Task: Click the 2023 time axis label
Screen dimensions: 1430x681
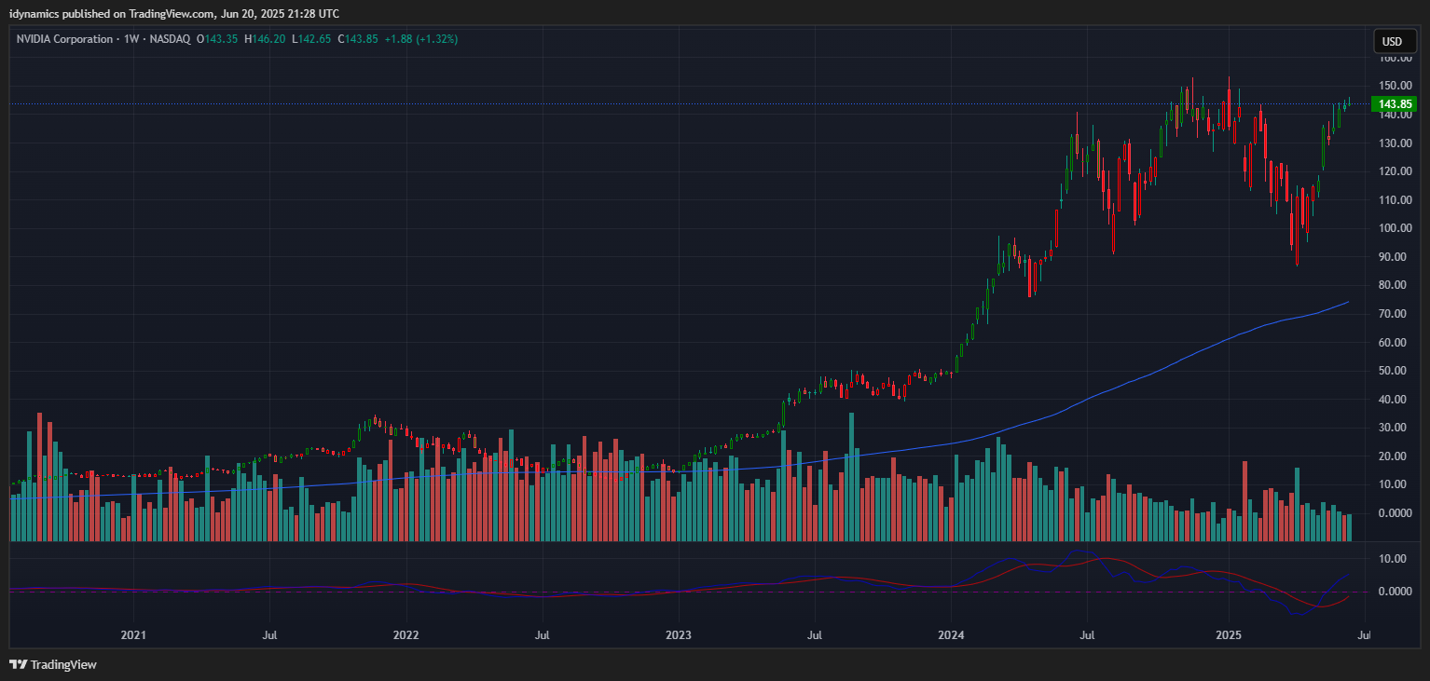Action: pyautogui.click(x=679, y=635)
